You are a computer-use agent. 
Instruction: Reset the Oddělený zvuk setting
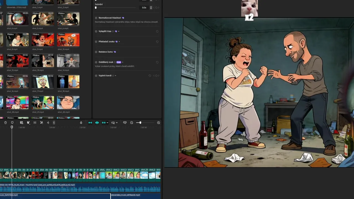pyautogui.click(x=157, y=62)
